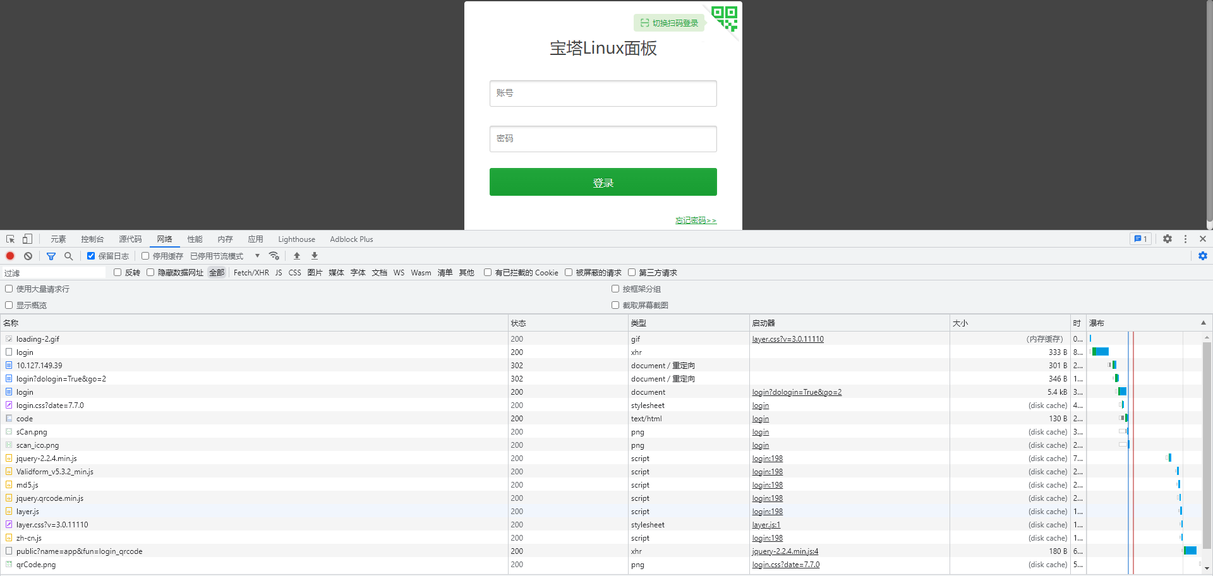Check the 被屏蔽的请求 checkbox

tap(569, 272)
